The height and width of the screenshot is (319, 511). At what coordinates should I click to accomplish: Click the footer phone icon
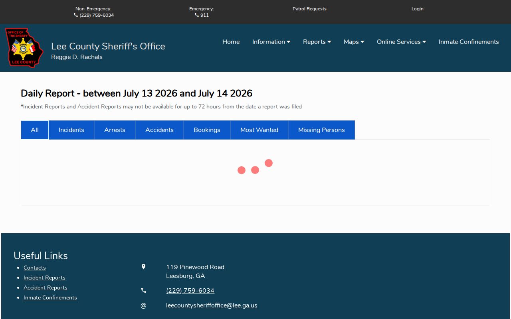[144, 290]
